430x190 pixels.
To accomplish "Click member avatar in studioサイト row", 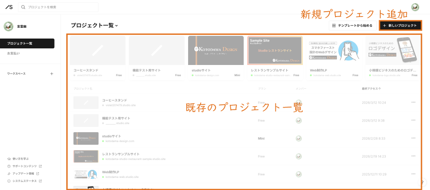I will [299, 138].
